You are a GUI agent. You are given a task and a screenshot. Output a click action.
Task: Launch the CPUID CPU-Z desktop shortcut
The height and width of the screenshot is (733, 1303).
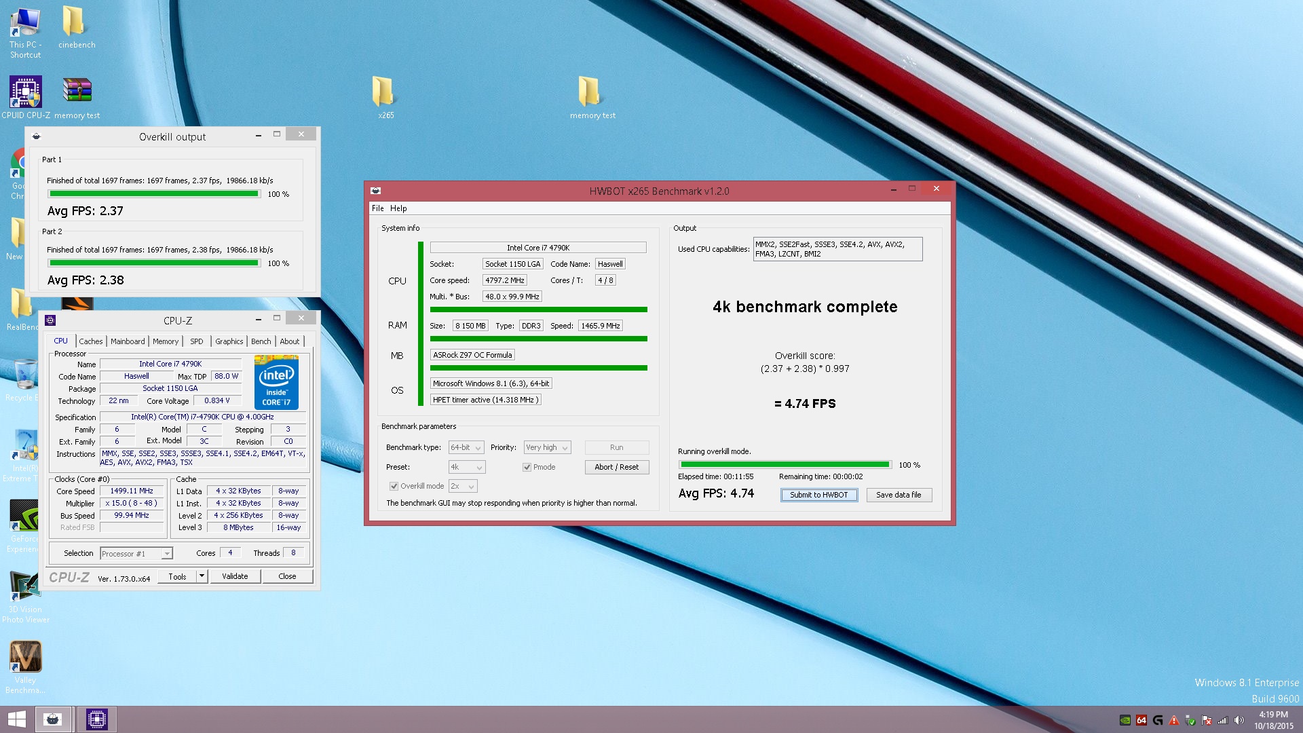(26, 92)
